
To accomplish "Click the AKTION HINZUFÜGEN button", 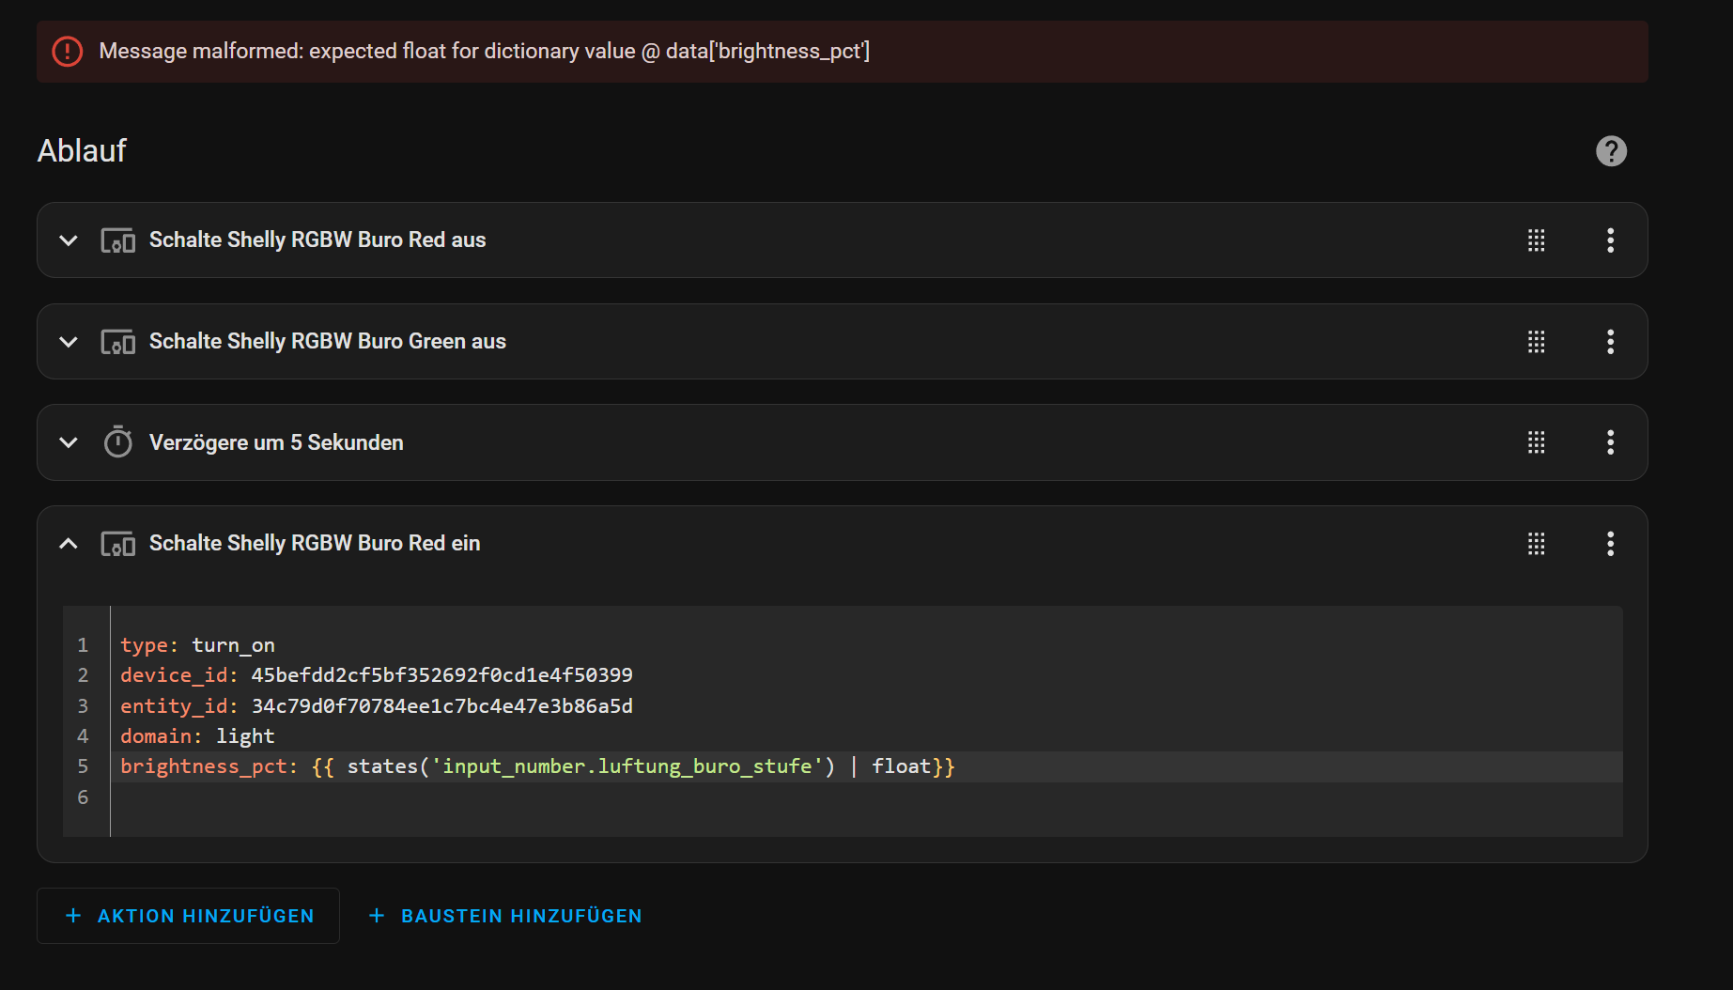I will [x=189, y=916].
